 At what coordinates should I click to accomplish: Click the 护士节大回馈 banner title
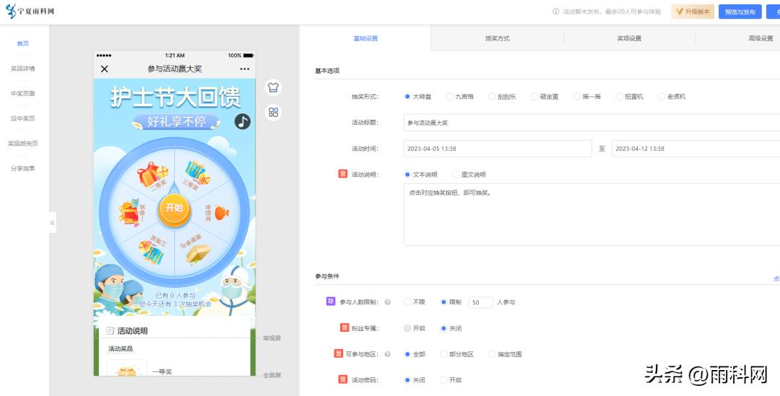[x=175, y=97]
